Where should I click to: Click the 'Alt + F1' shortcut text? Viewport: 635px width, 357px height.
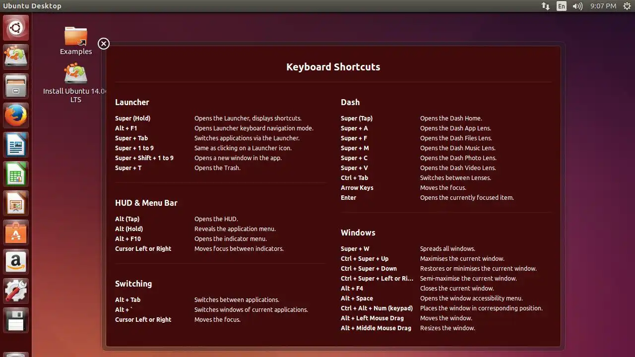coord(126,128)
